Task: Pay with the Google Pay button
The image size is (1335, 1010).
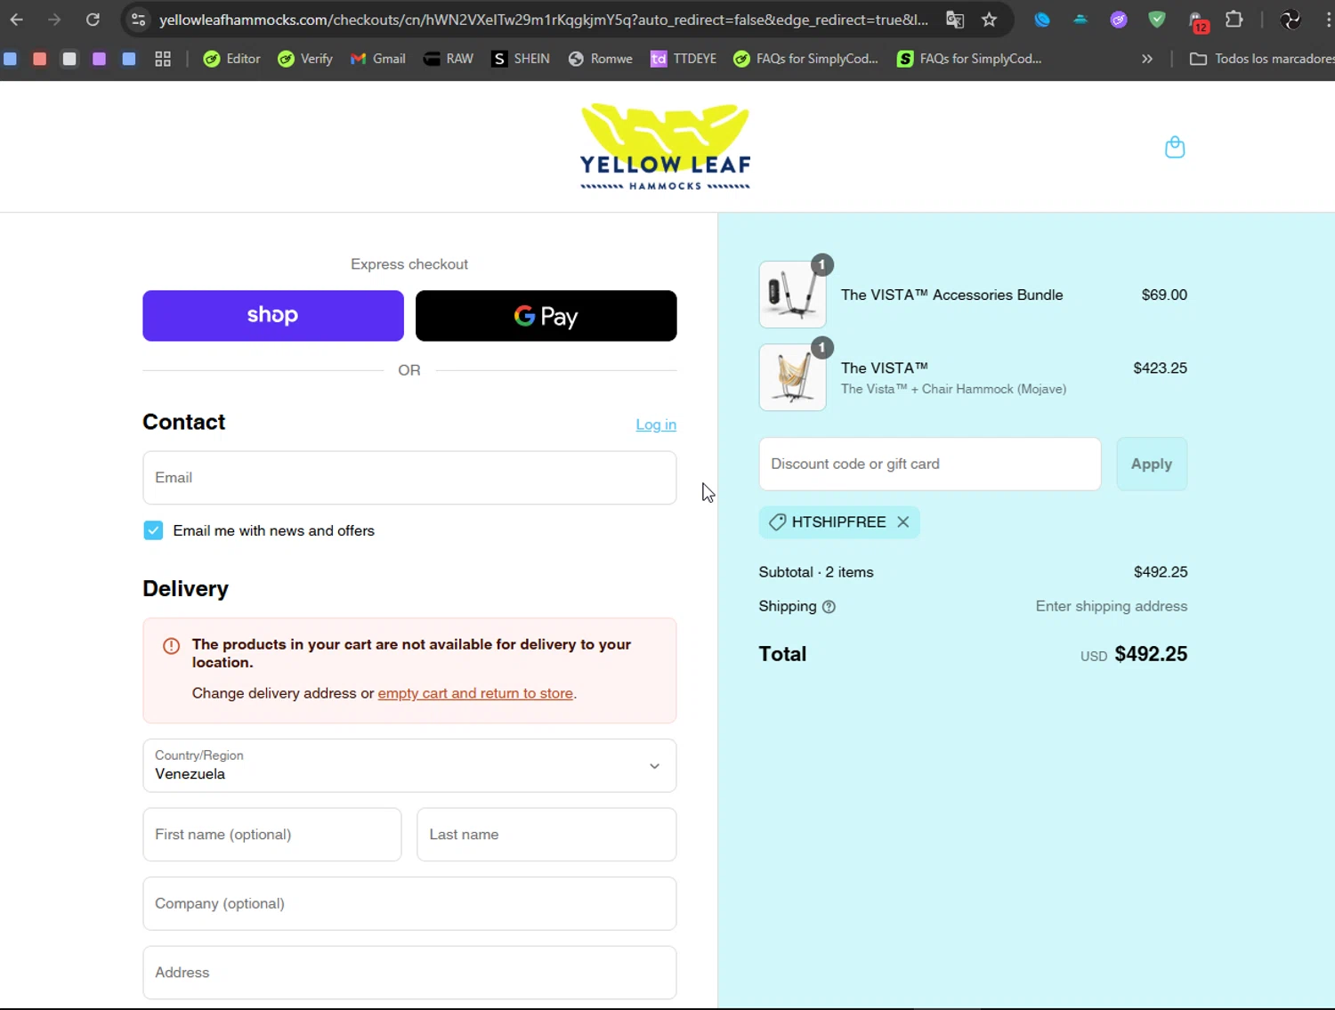Action: pyautogui.click(x=546, y=316)
